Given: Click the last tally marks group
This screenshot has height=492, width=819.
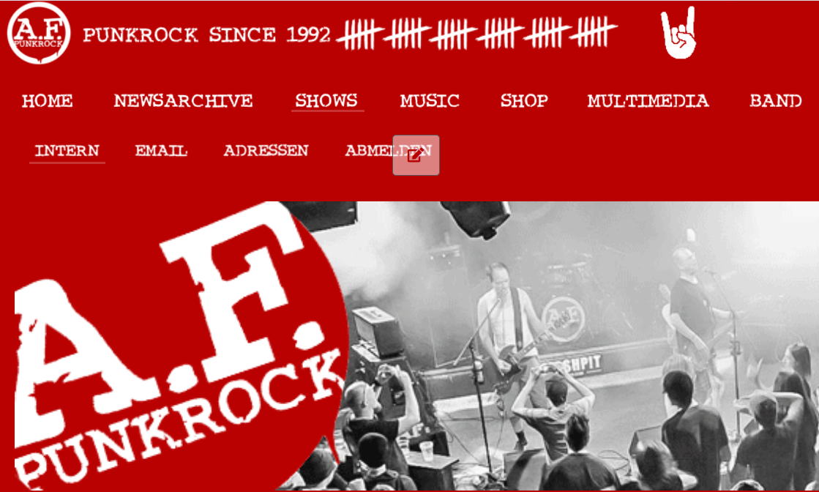Looking at the screenshot, I should click(x=594, y=32).
